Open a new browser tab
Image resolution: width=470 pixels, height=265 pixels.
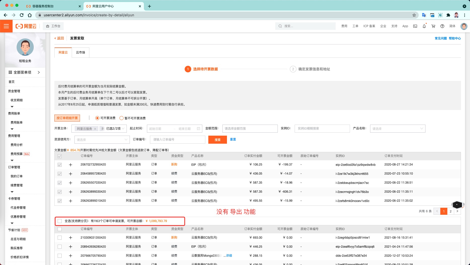(x=149, y=6)
